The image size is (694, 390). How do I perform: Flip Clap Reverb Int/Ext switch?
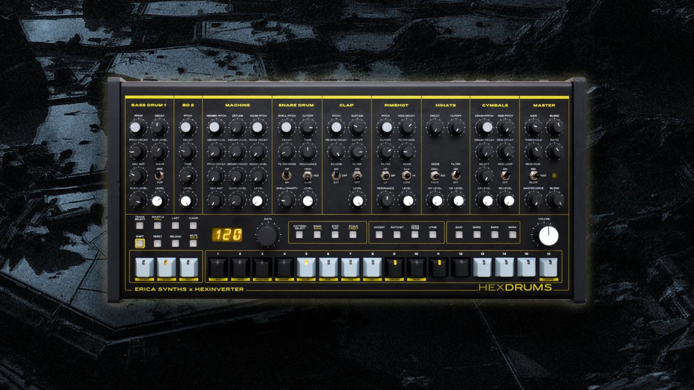point(336,176)
